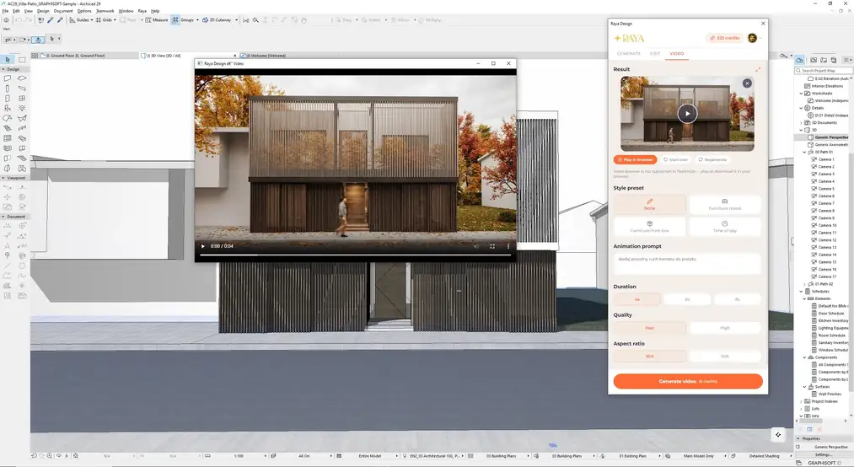The image size is (854, 467).
Task: Mute the video using the volume icon
Action: (x=476, y=246)
